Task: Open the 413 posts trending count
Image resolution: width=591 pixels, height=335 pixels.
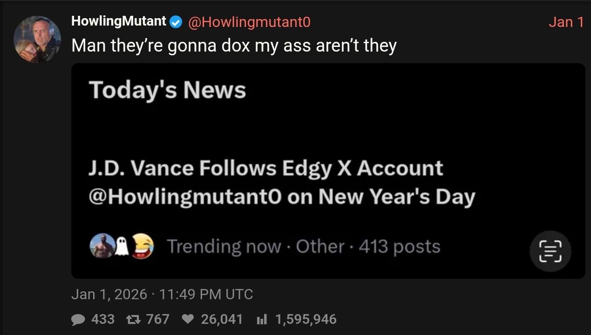Action: pyautogui.click(x=399, y=246)
